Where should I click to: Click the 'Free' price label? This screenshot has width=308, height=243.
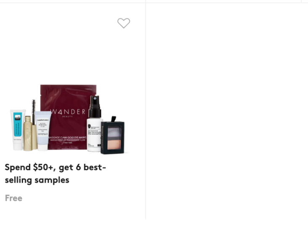pyautogui.click(x=13, y=198)
